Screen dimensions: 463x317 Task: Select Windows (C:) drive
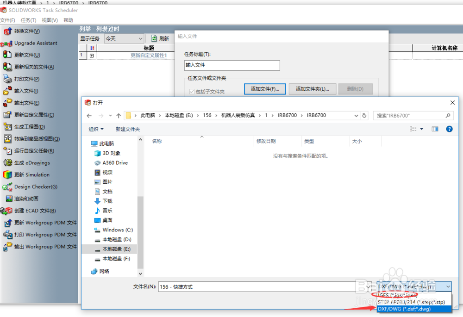tap(118, 230)
